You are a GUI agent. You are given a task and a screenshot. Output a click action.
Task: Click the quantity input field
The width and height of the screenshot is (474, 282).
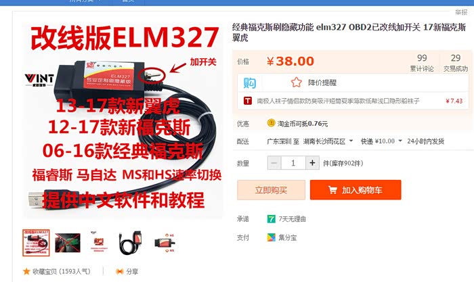pos(293,163)
